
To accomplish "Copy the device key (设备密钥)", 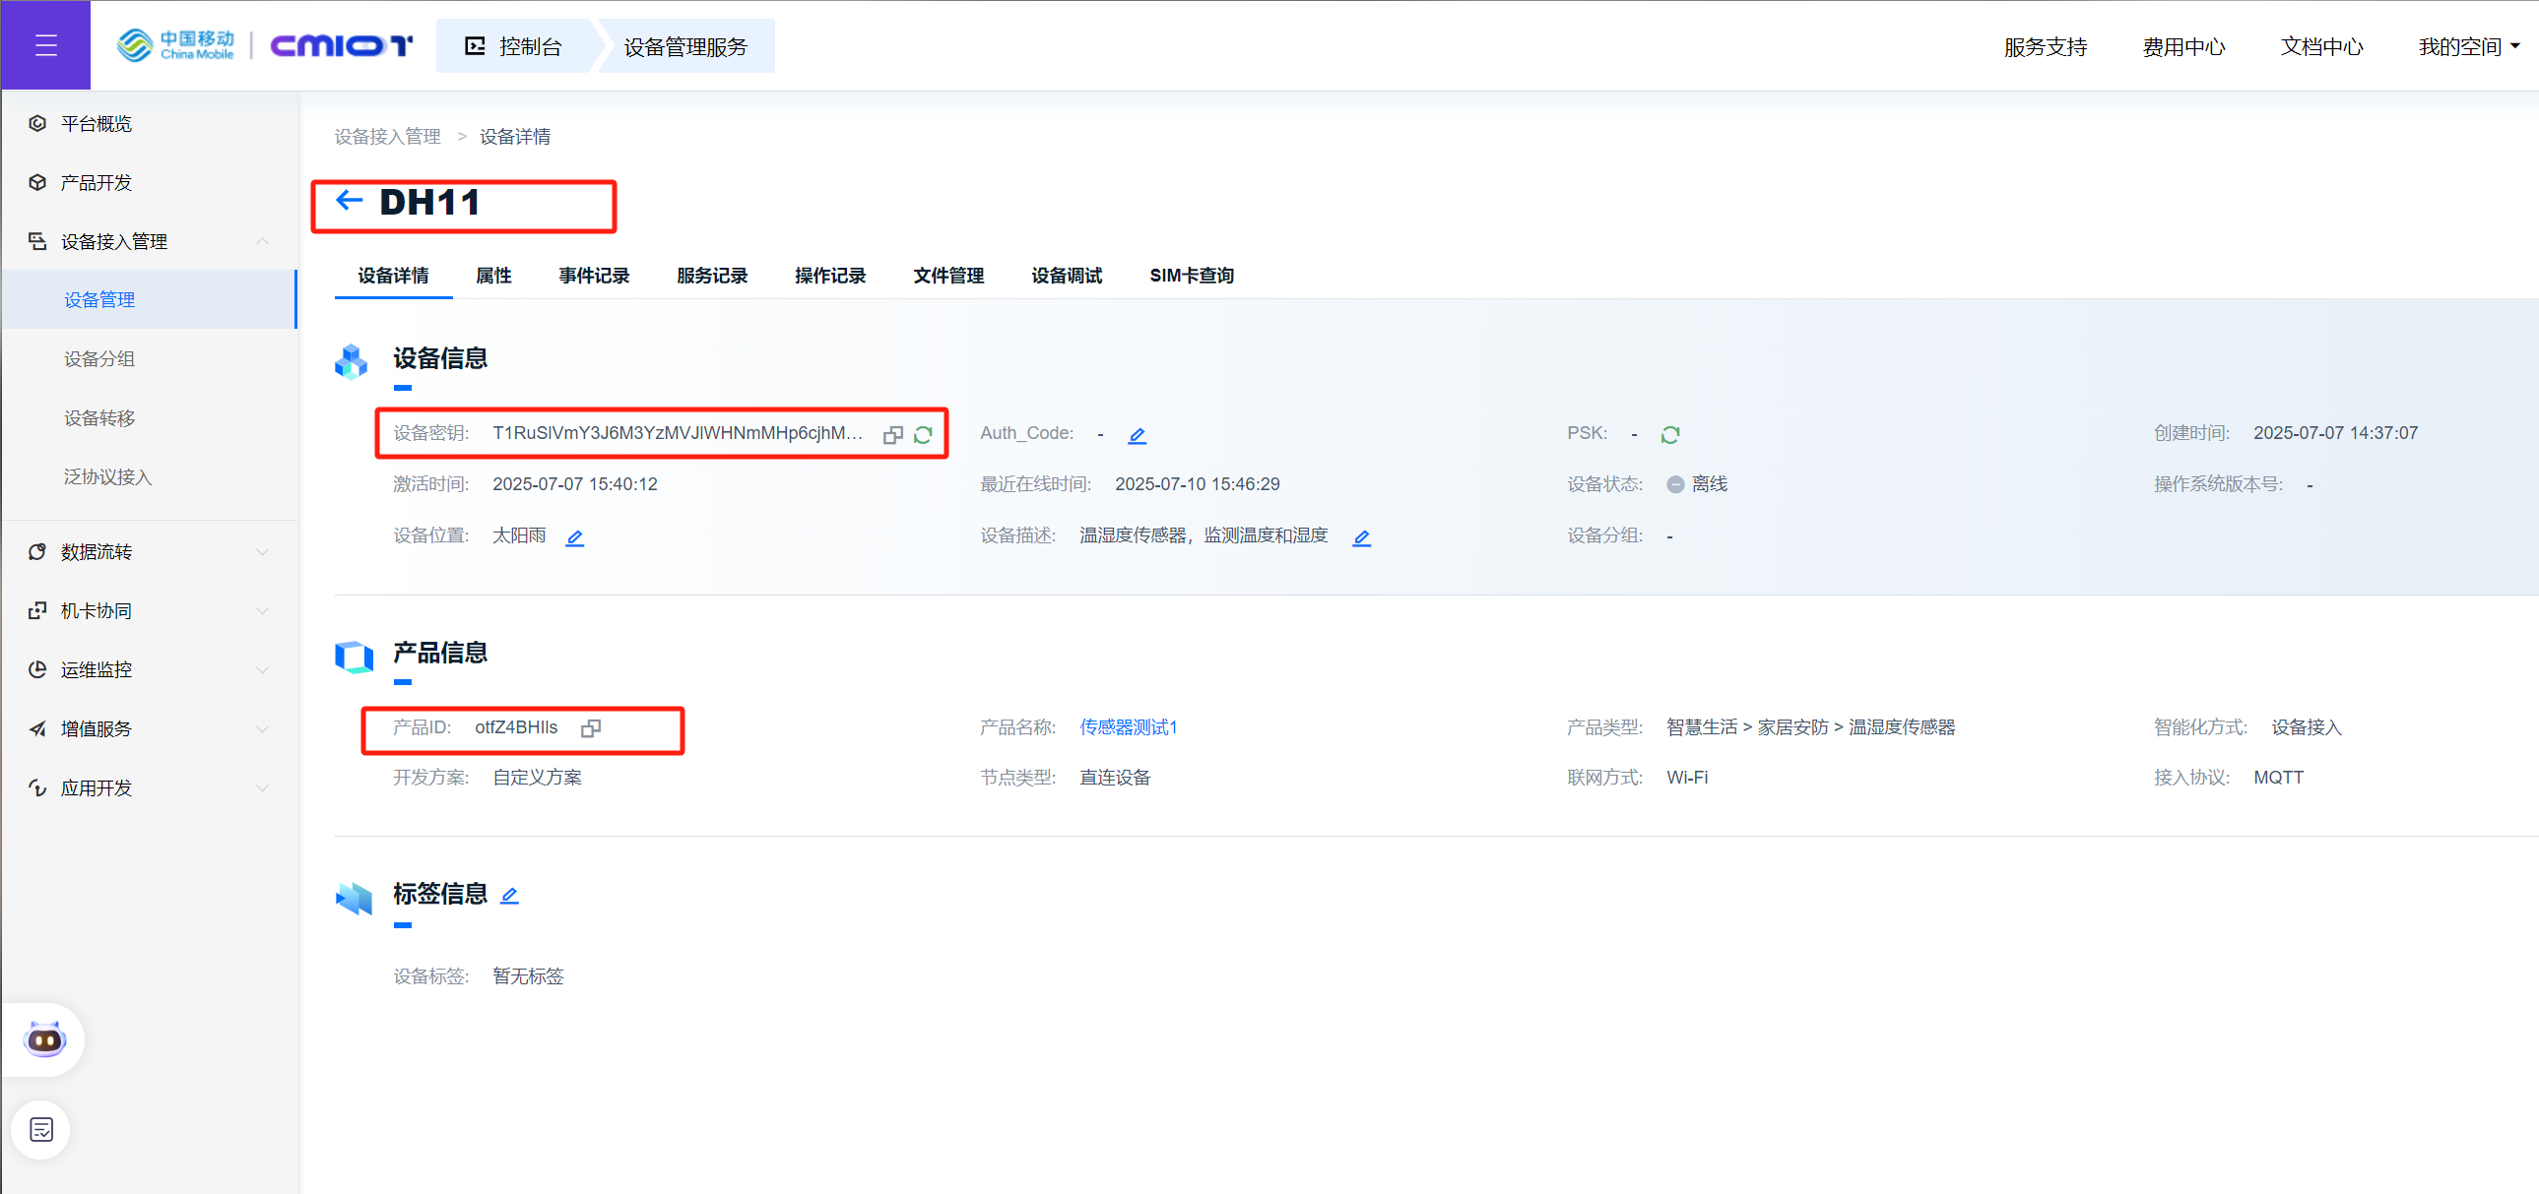I will [x=893, y=434].
